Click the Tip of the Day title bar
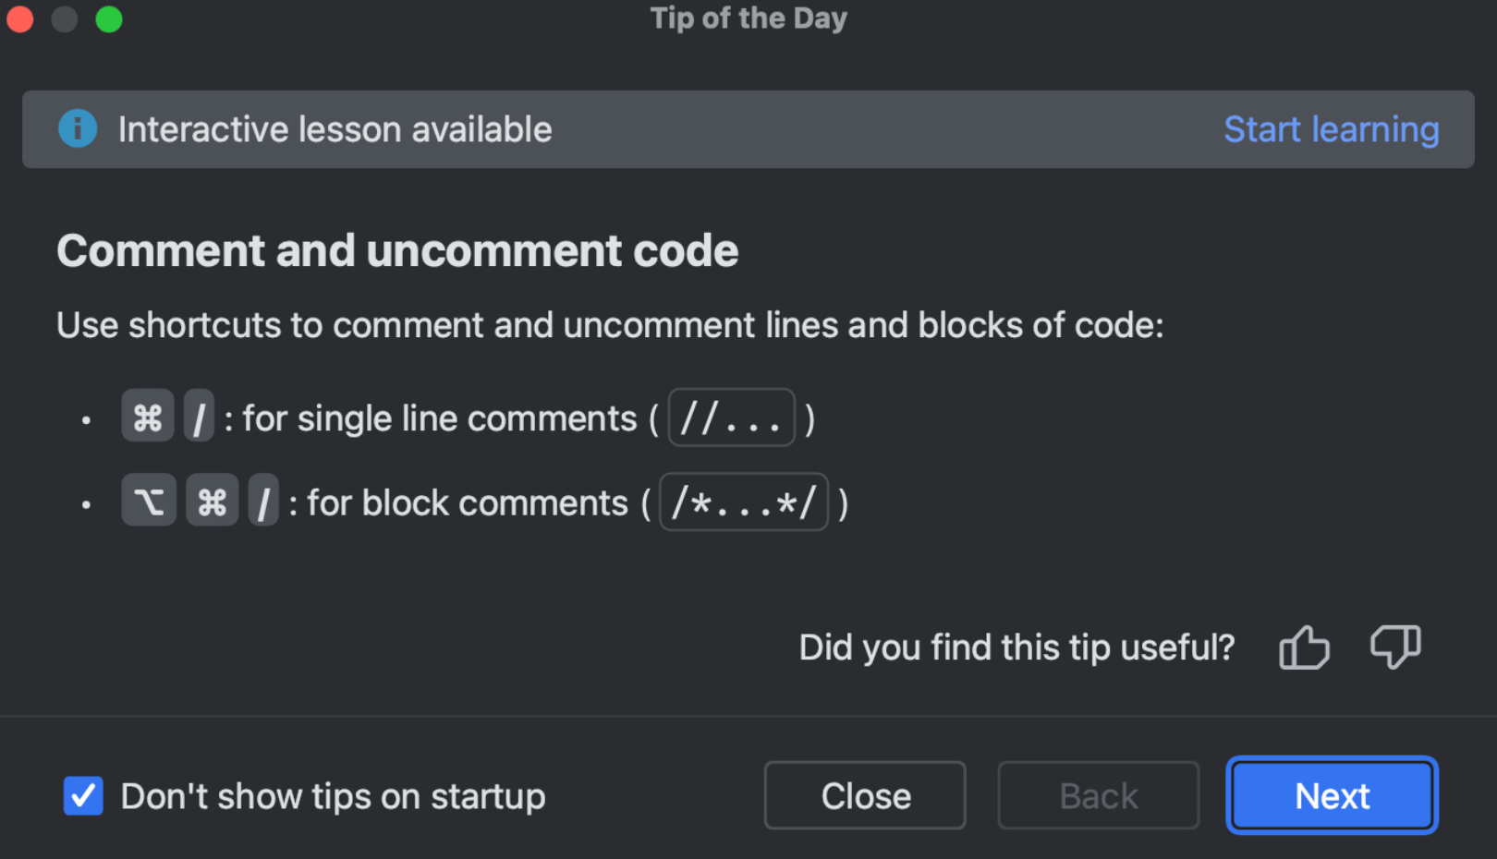The width and height of the screenshot is (1497, 859). (748, 18)
